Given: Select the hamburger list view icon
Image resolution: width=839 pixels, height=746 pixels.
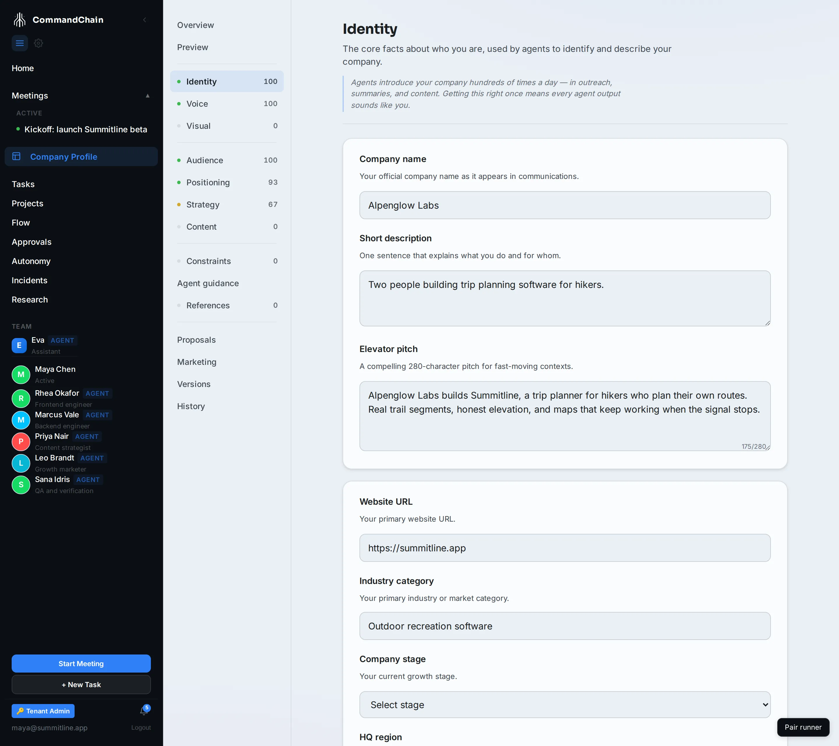Looking at the screenshot, I should pyautogui.click(x=20, y=43).
